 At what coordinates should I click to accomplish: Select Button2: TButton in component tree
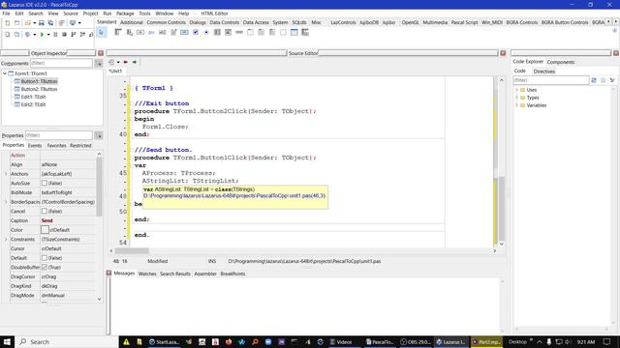click(x=39, y=89)
